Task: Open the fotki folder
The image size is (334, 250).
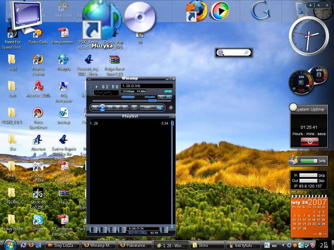Action: coord(12,89)
